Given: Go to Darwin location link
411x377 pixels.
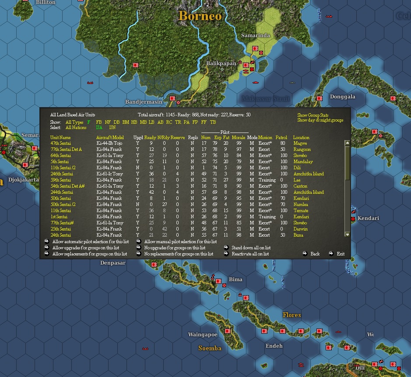Looking at the screenshot, I should click(x=300, y=229).
